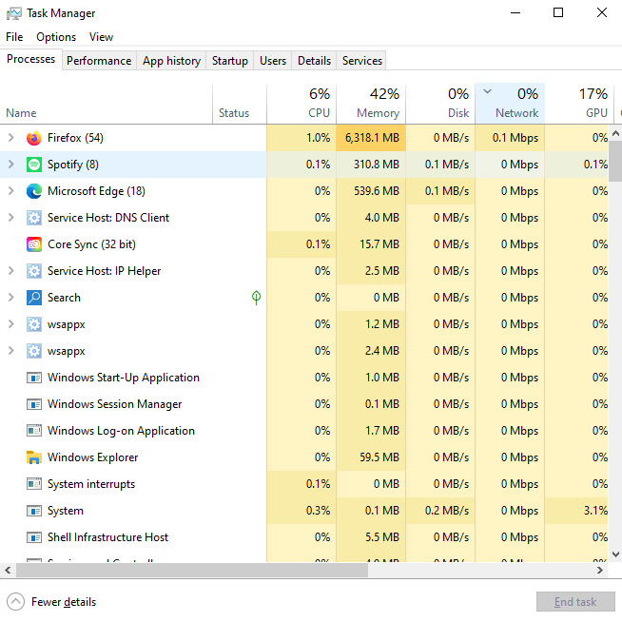Screen dimensions: 622x622
Task: Switch to the Performance tab
Action: pyautogui.click(x=99, y=61)
